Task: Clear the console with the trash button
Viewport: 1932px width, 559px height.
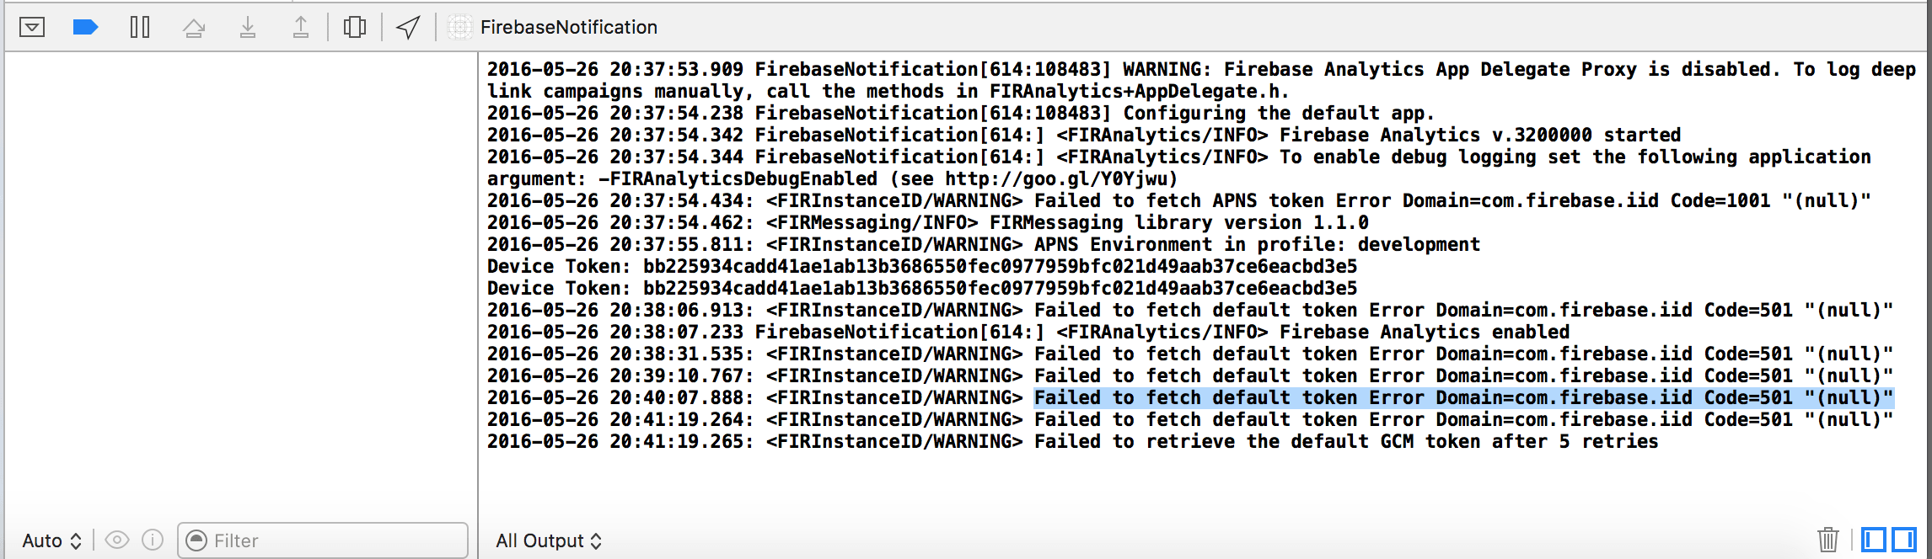Action: (x=1828, y=540)
